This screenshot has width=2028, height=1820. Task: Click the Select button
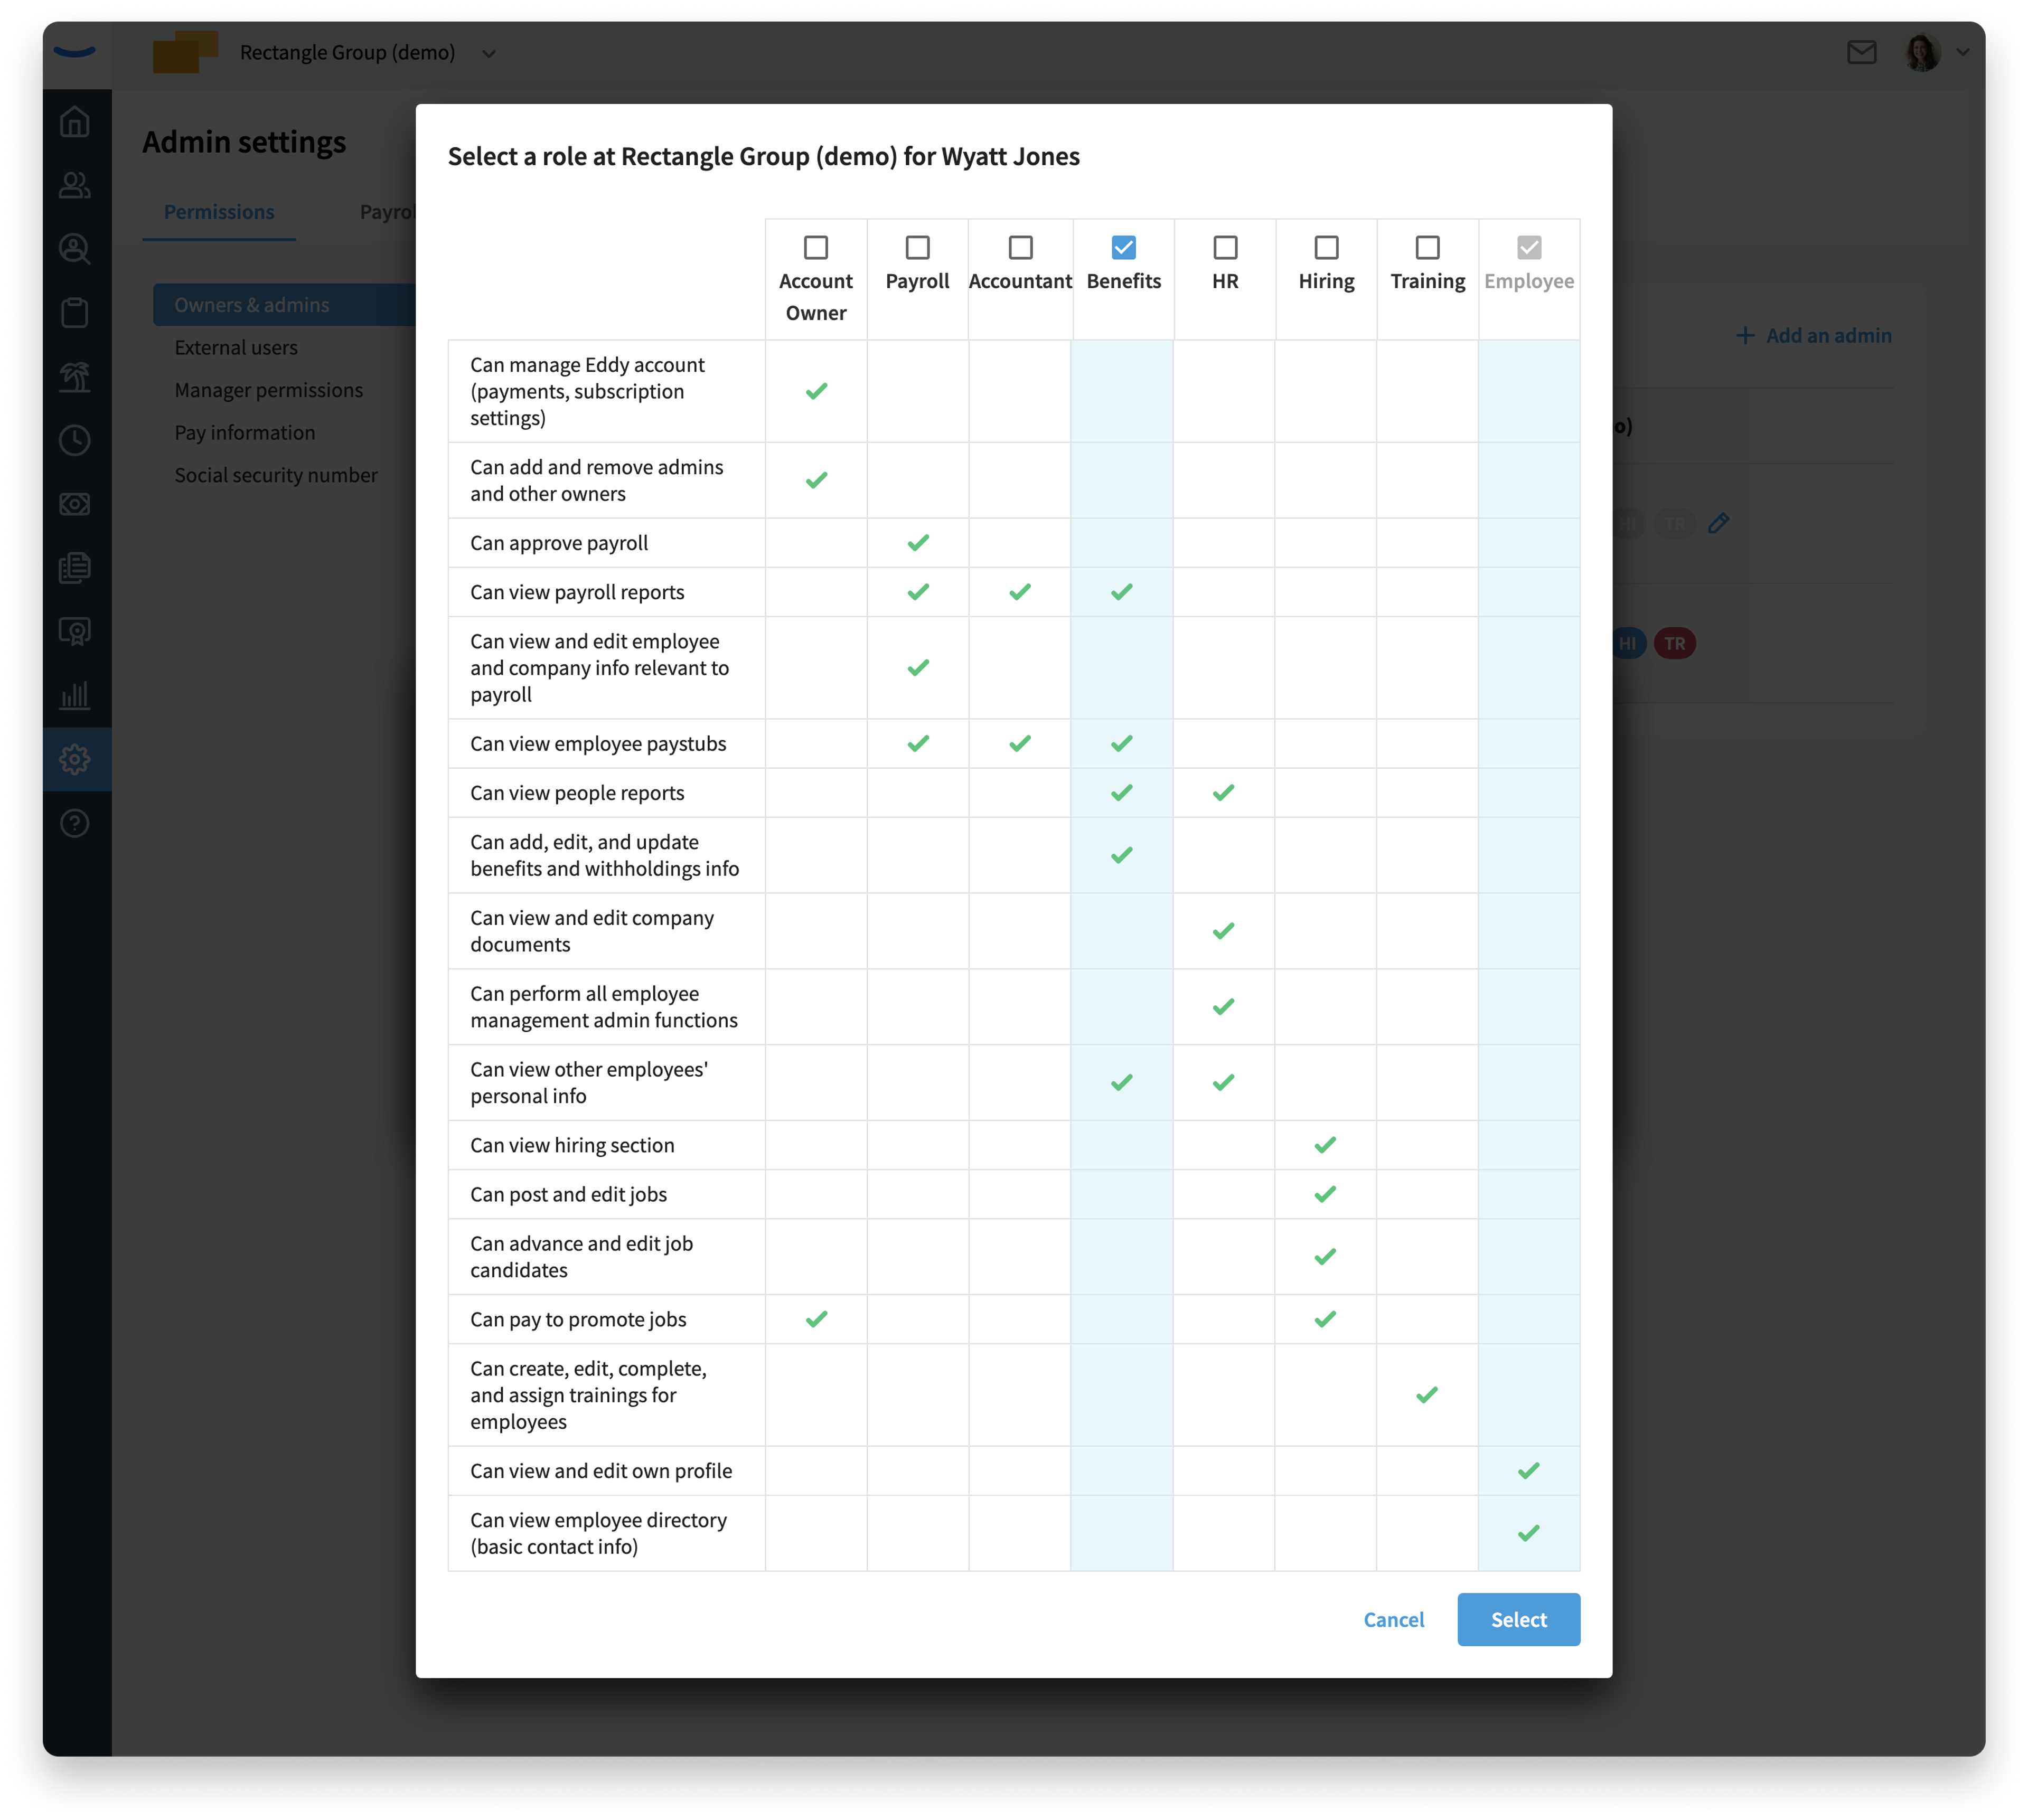pos(1519,1619)
